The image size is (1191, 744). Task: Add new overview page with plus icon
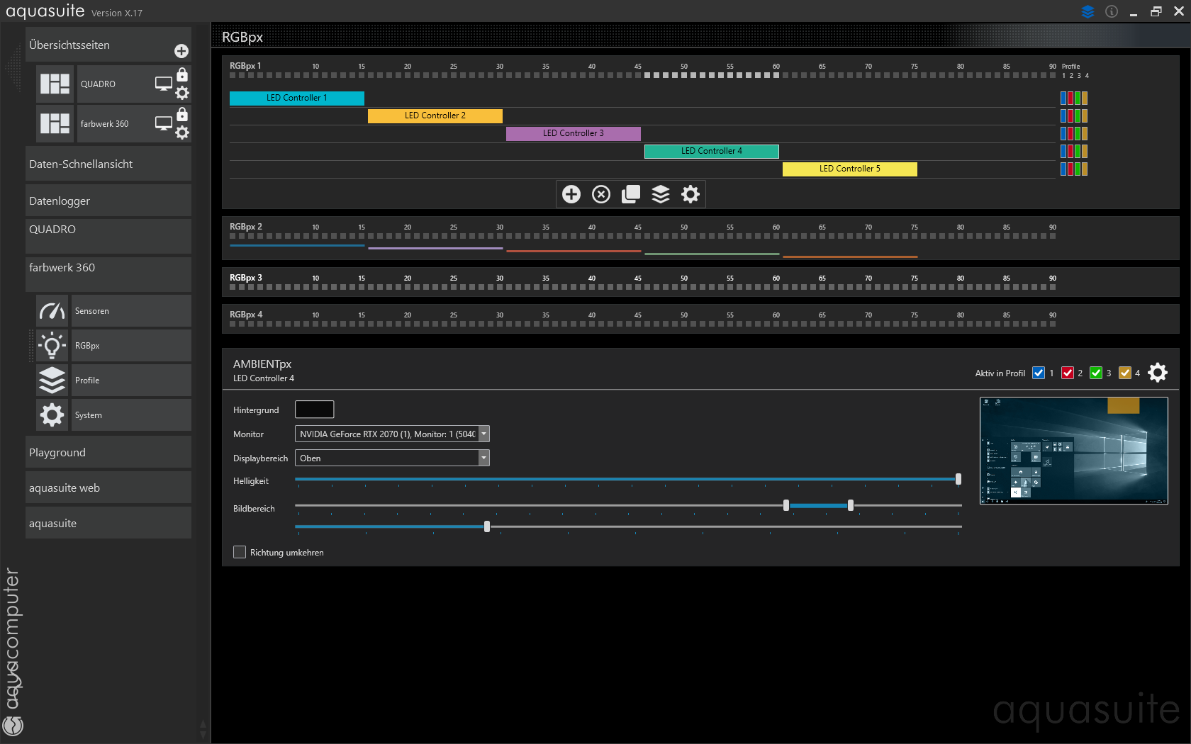pos(181,51)
